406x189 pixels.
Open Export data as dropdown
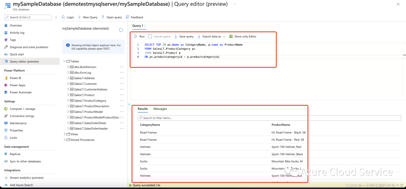[x=212, y=37]
